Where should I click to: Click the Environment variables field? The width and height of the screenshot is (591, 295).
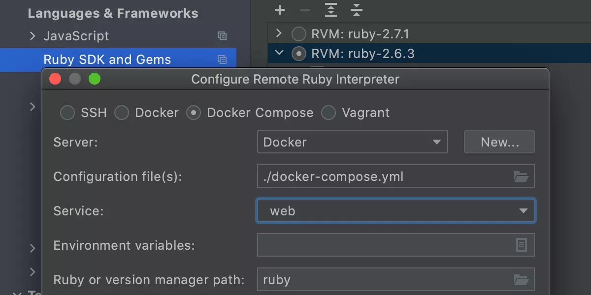pos(396,245)
